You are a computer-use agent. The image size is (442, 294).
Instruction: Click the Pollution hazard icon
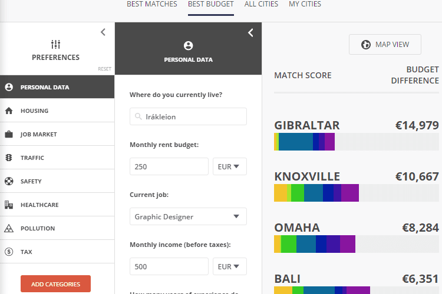(x=9, y=228)
